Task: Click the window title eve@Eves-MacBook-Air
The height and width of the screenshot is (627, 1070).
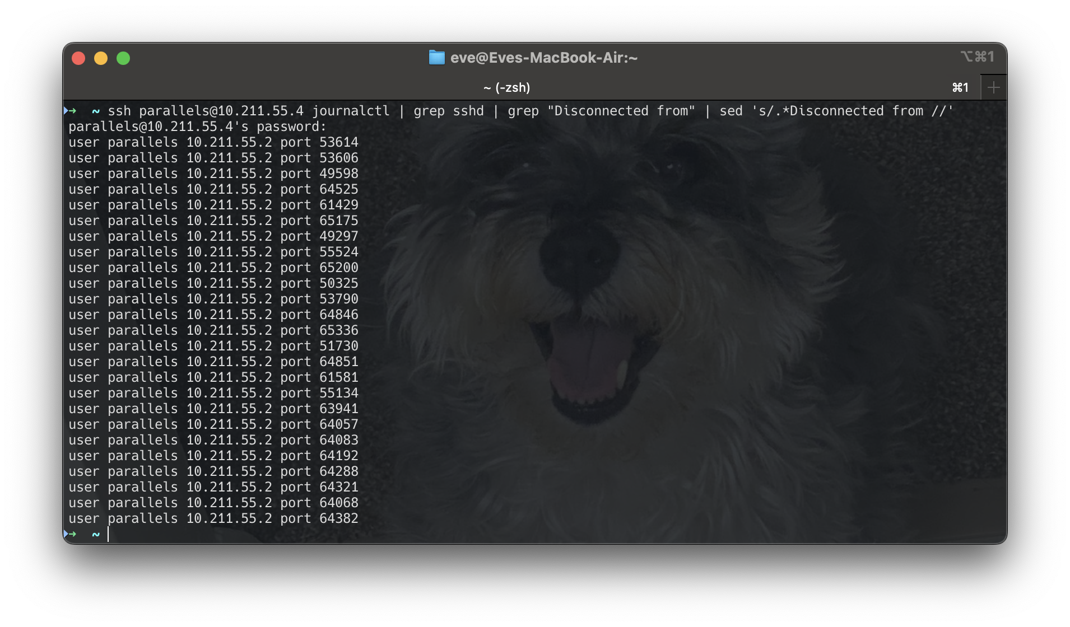Action: (x=543, y=57)
